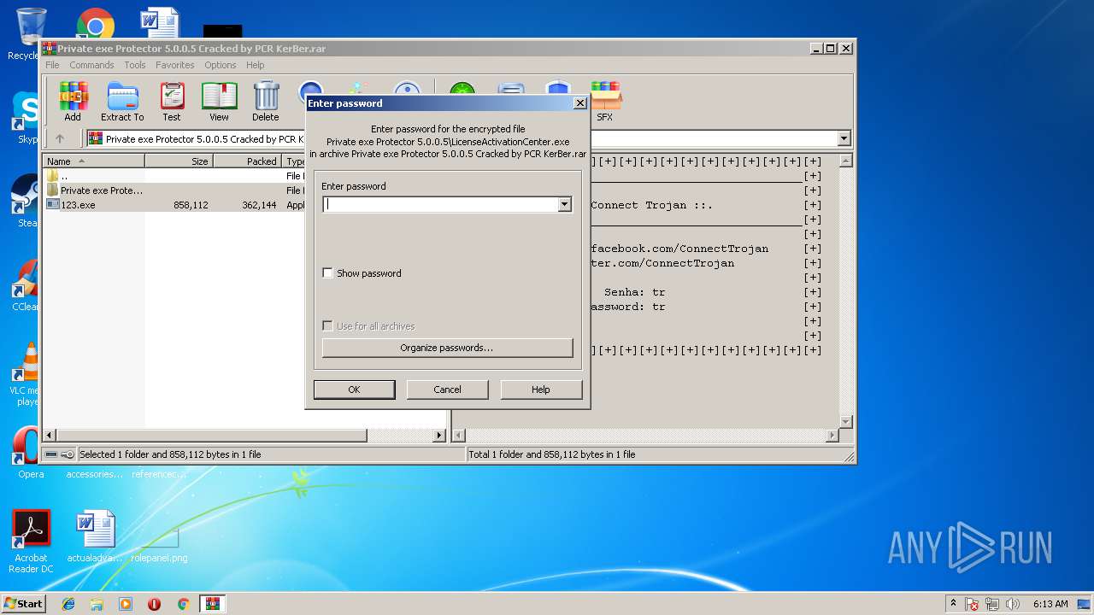Open the Windows Start menu
Viewport: 1094px width, 615px height.
[x=23, y=603]
